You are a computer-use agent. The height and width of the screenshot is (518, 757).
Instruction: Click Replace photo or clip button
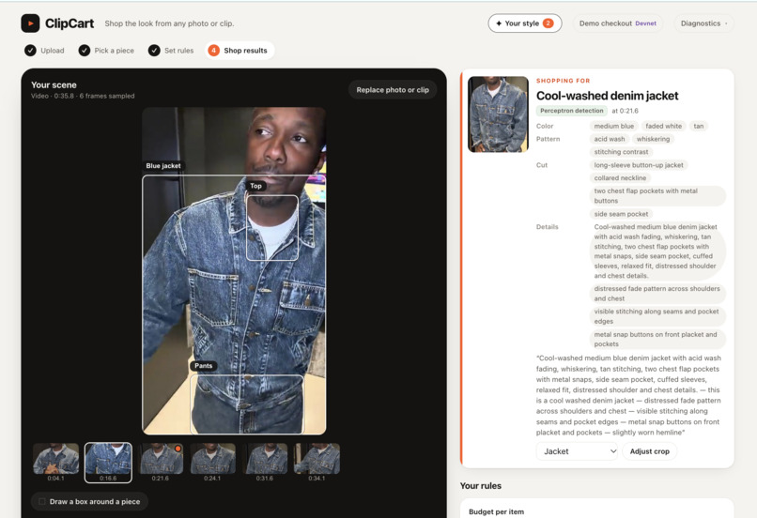[393, 90]
